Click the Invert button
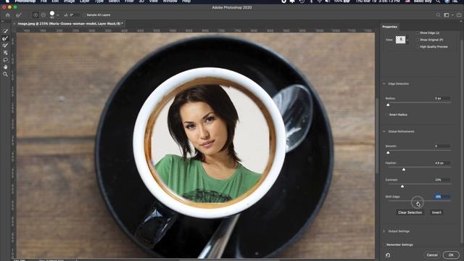This screenshot has width=464, height=261. tap(436, 212)
